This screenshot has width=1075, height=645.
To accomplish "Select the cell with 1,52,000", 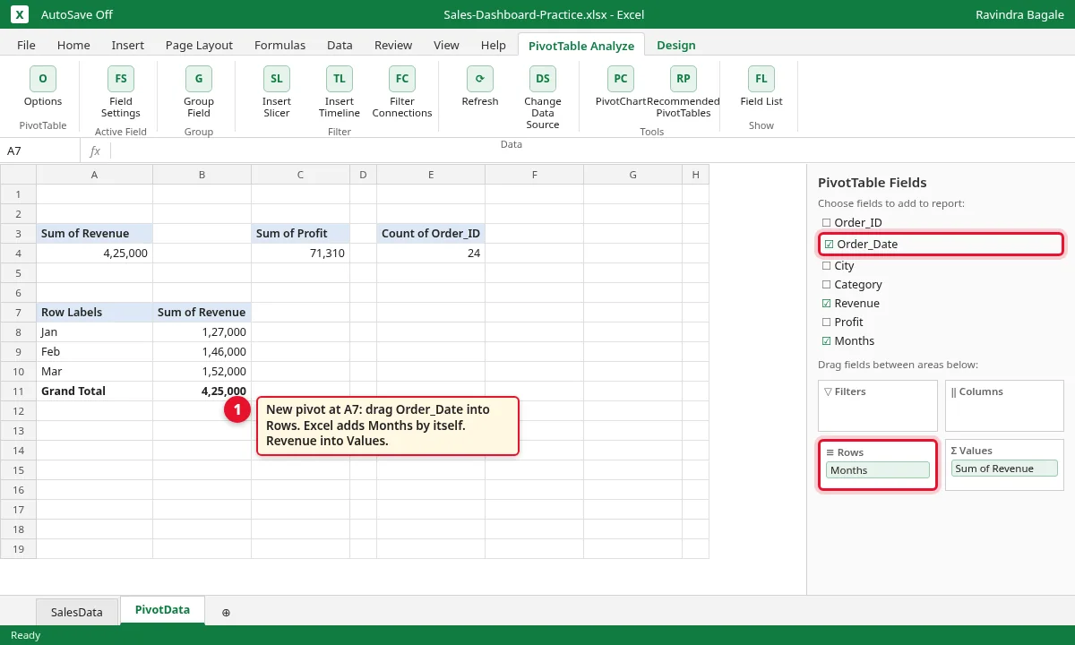I will (x=202, y=371).
